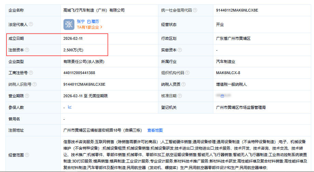The image size is (314, 172).
Task: Click help icon beside 法定代表人
Action: (x=31, y=24)
